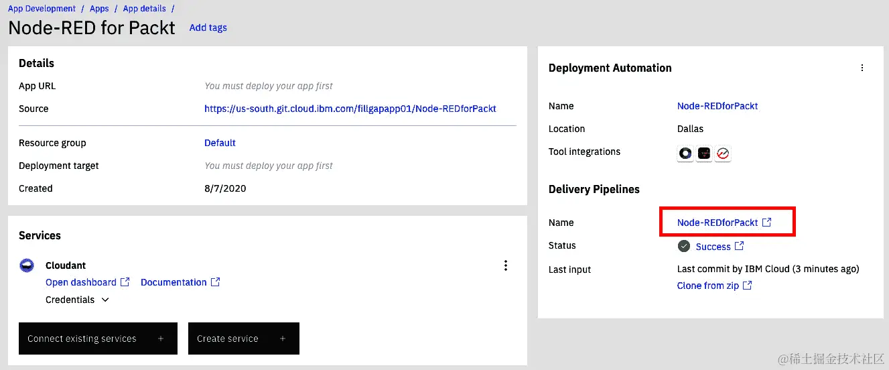Open Node-REDforPackt delivery pipeline link
The height and width of the screenshot is (370, 889).
click(724, 223)
